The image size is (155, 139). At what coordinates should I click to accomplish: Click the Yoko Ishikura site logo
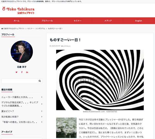(x=18, y=10)
